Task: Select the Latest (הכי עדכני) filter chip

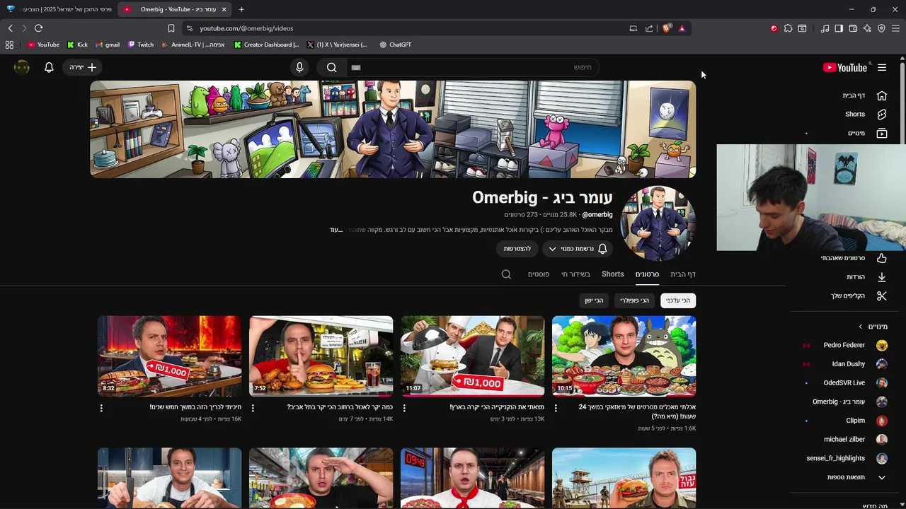Action: 678,300
